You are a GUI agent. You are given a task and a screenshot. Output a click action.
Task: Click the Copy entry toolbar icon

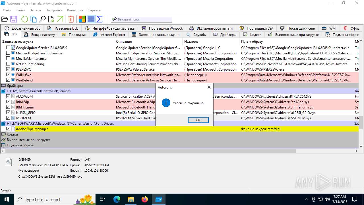click(x=34, y=19)
